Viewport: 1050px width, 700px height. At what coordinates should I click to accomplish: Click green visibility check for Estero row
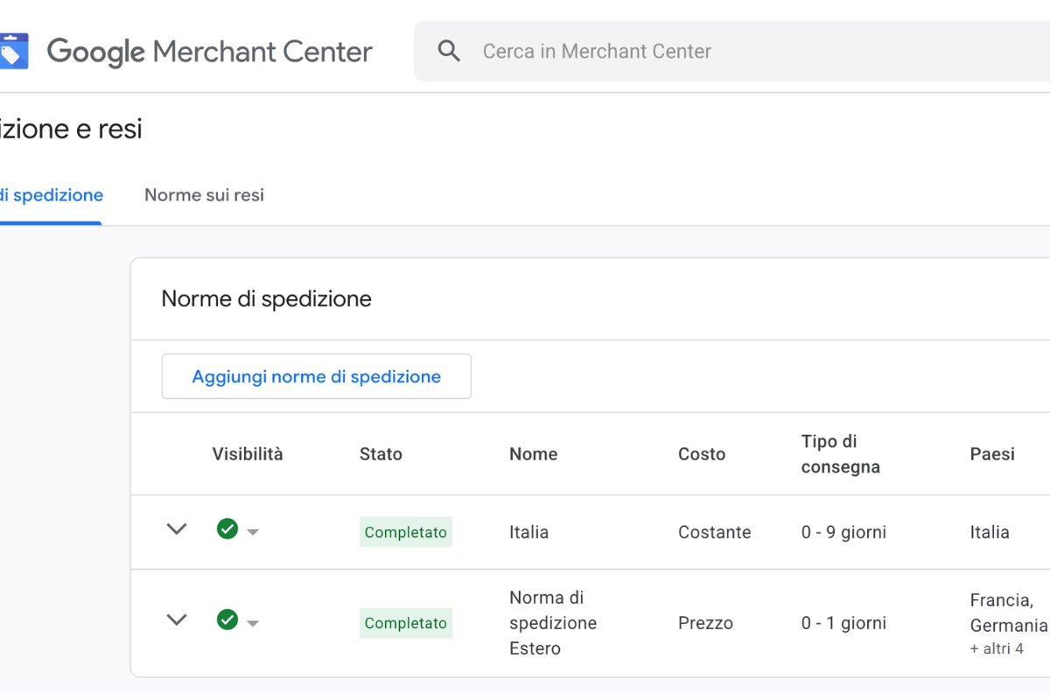[x=227, y=619]
